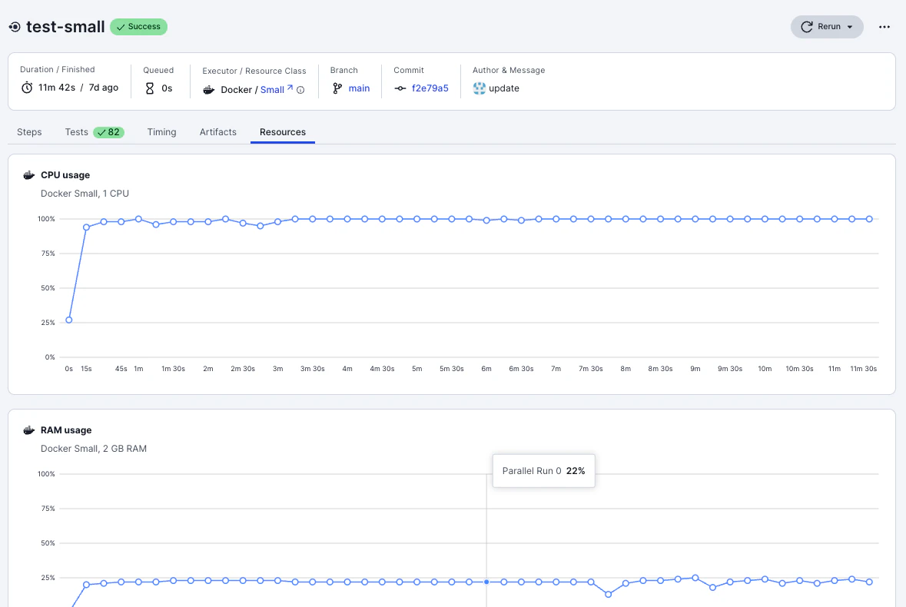
Task: Open the three-dot more options menu
Action: pyautogui.click(x=884, y=27)
